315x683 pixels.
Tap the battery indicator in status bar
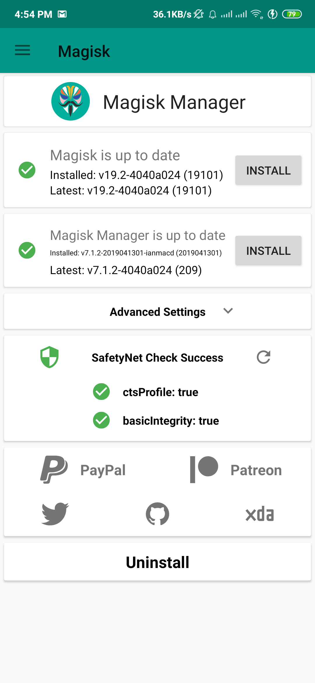click(x=292, y=14)
